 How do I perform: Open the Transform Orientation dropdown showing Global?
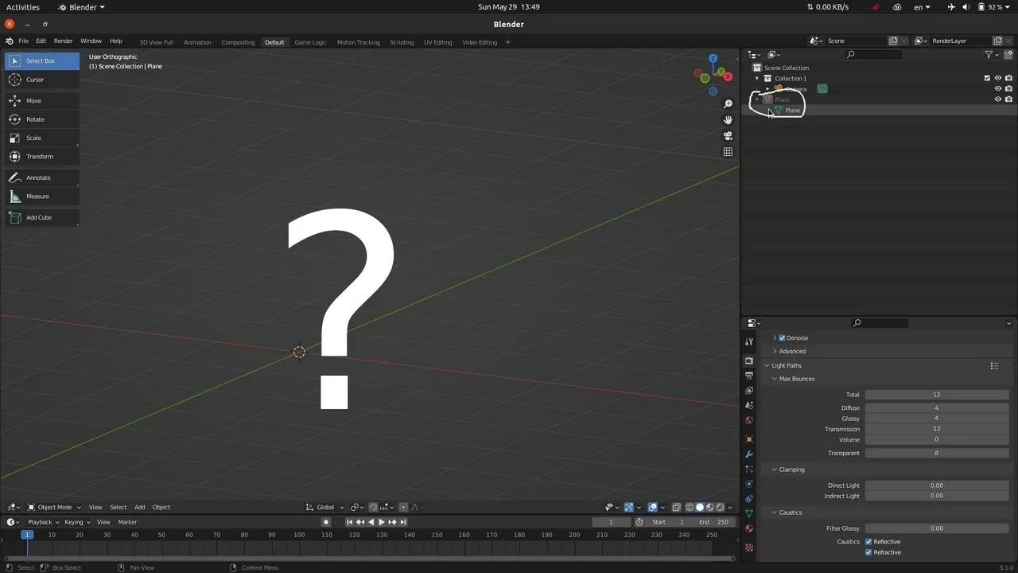point(325,507)
